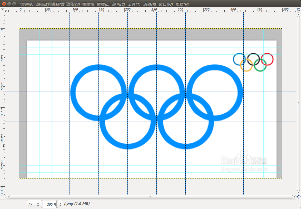This screenshot has width=301, height=209.
Task: Open the 工具(T) menu
Action: (134, 4)
